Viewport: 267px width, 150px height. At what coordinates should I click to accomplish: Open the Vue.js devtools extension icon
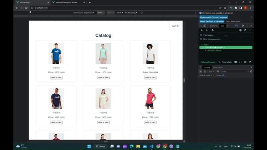(x=231, y=8)
